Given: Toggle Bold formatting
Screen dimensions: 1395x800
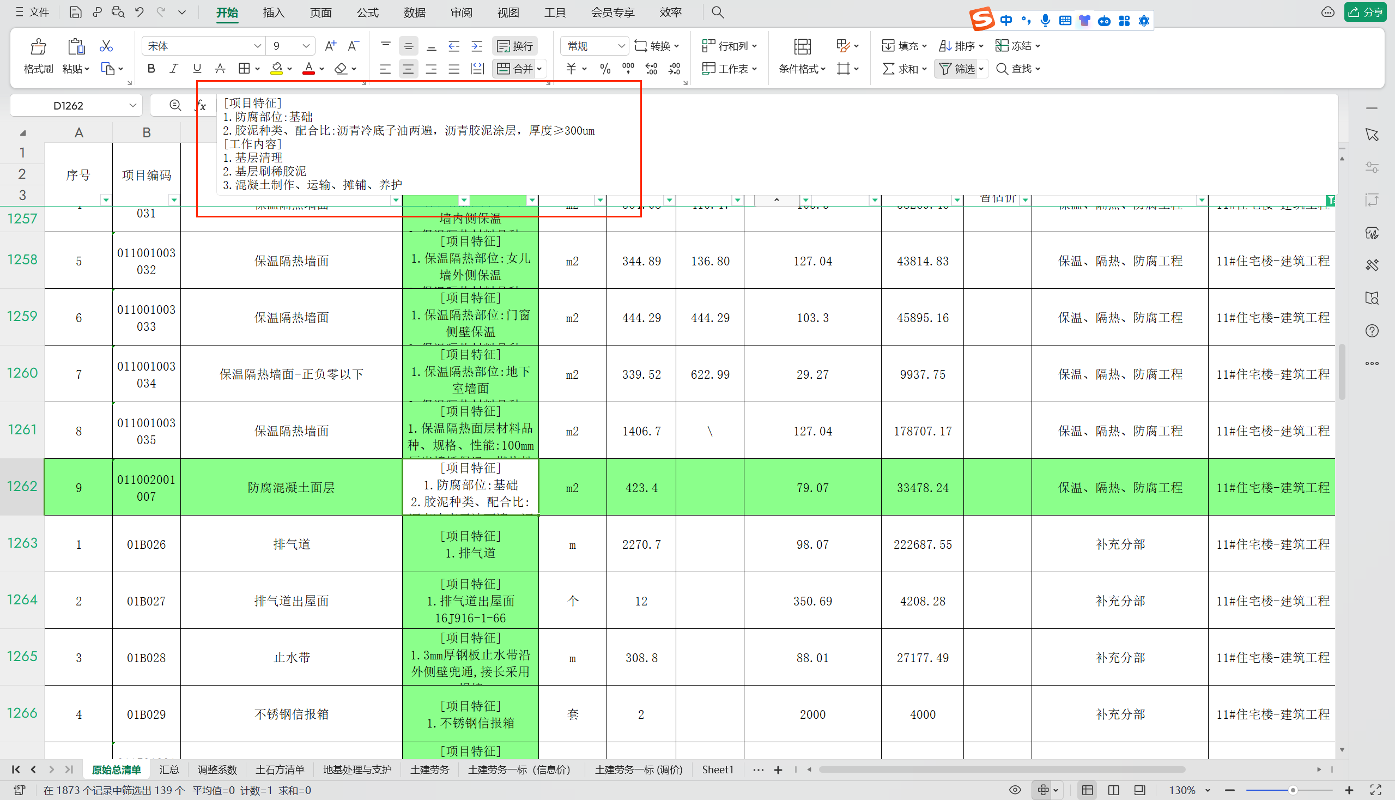Looking at the screenshot, I should (151, 69).
